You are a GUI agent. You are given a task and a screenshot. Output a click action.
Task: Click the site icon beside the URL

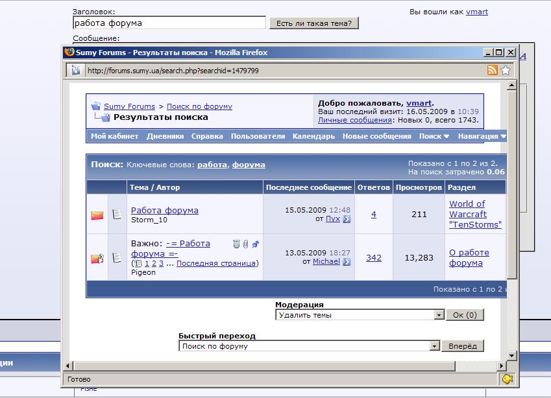pyautogui.click(x=75, y=70)
